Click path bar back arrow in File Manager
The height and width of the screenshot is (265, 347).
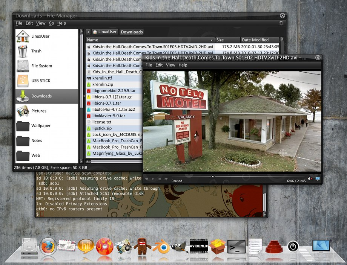click(x=88, y=32)
